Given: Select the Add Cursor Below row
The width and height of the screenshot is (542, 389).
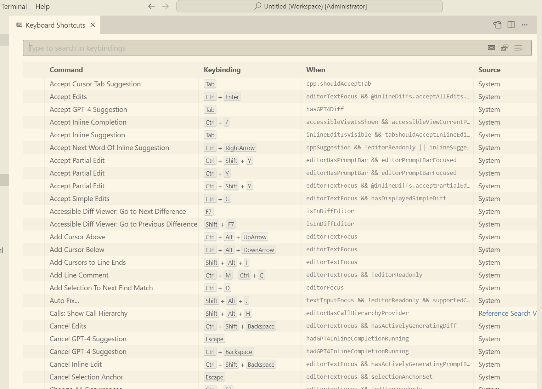Looking at the screenshot, I should click(x=280, y=250).
